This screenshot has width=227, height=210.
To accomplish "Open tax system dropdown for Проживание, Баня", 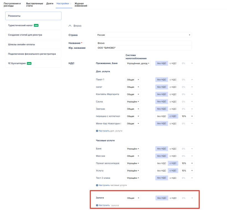I will pos(138,63).
